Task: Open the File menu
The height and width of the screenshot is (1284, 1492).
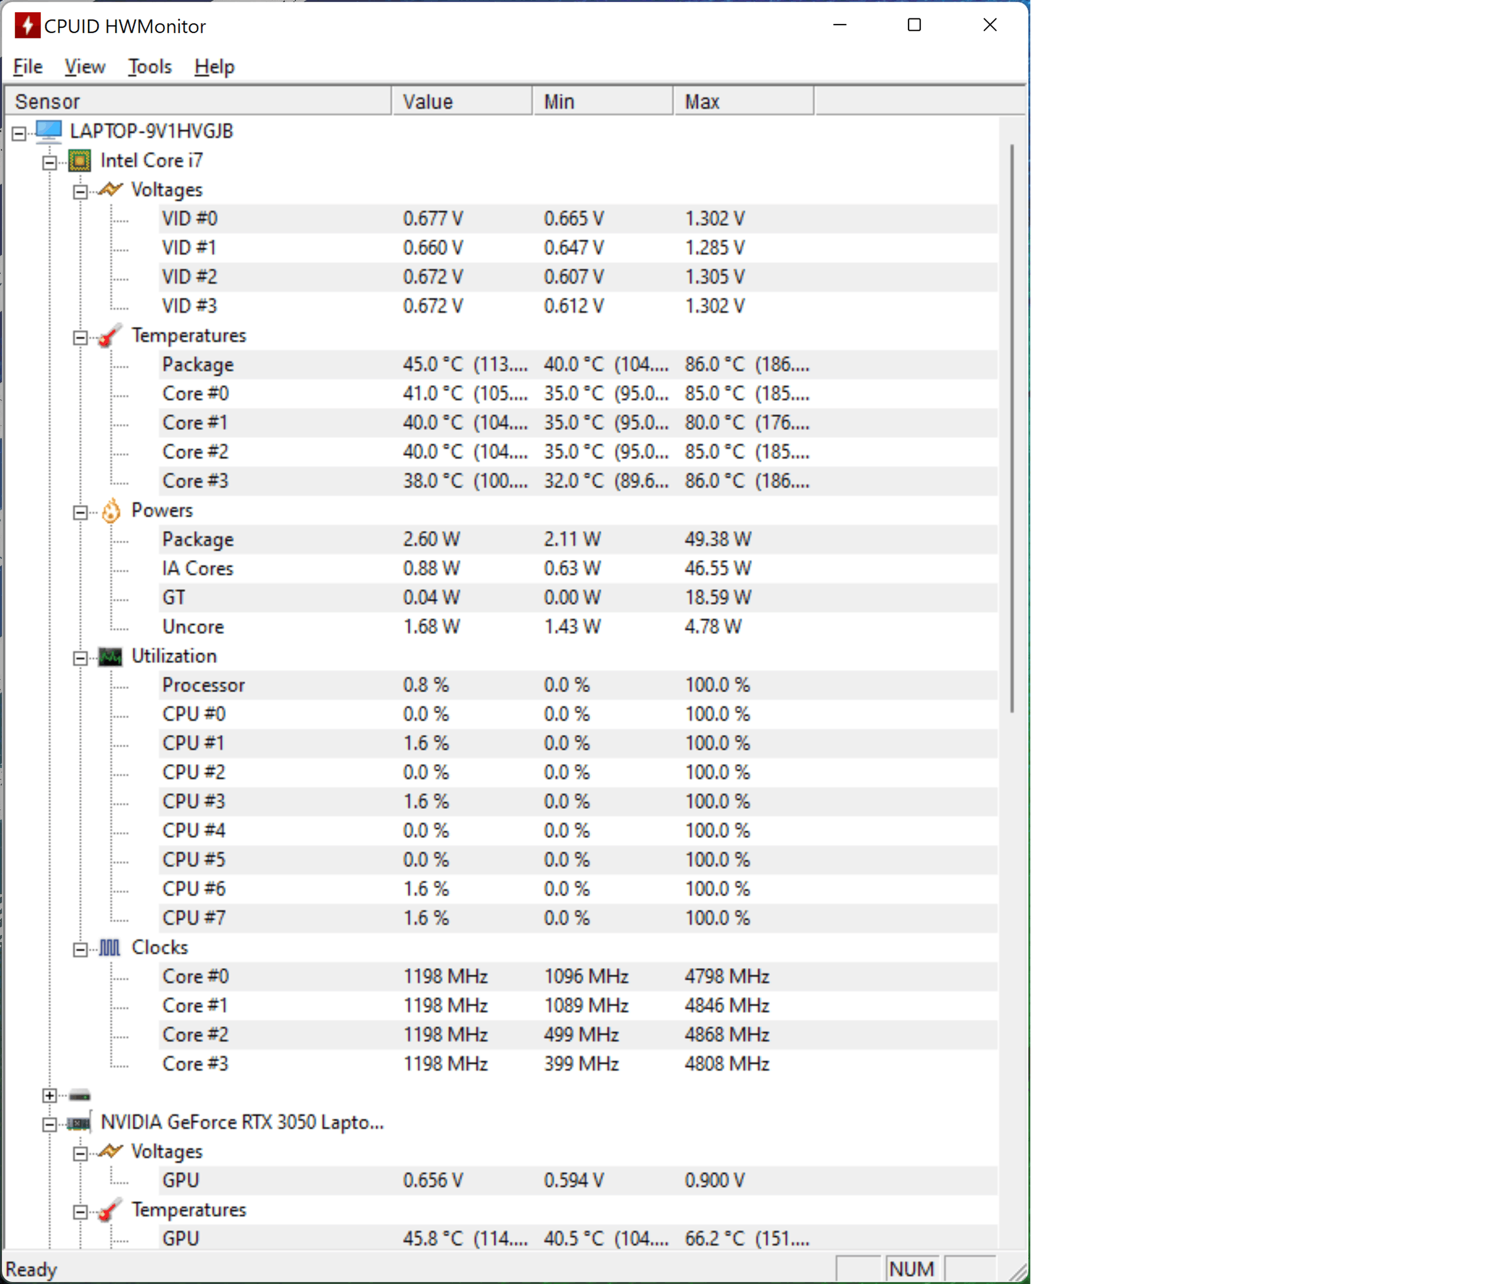Action: click(x=28, y=67)
